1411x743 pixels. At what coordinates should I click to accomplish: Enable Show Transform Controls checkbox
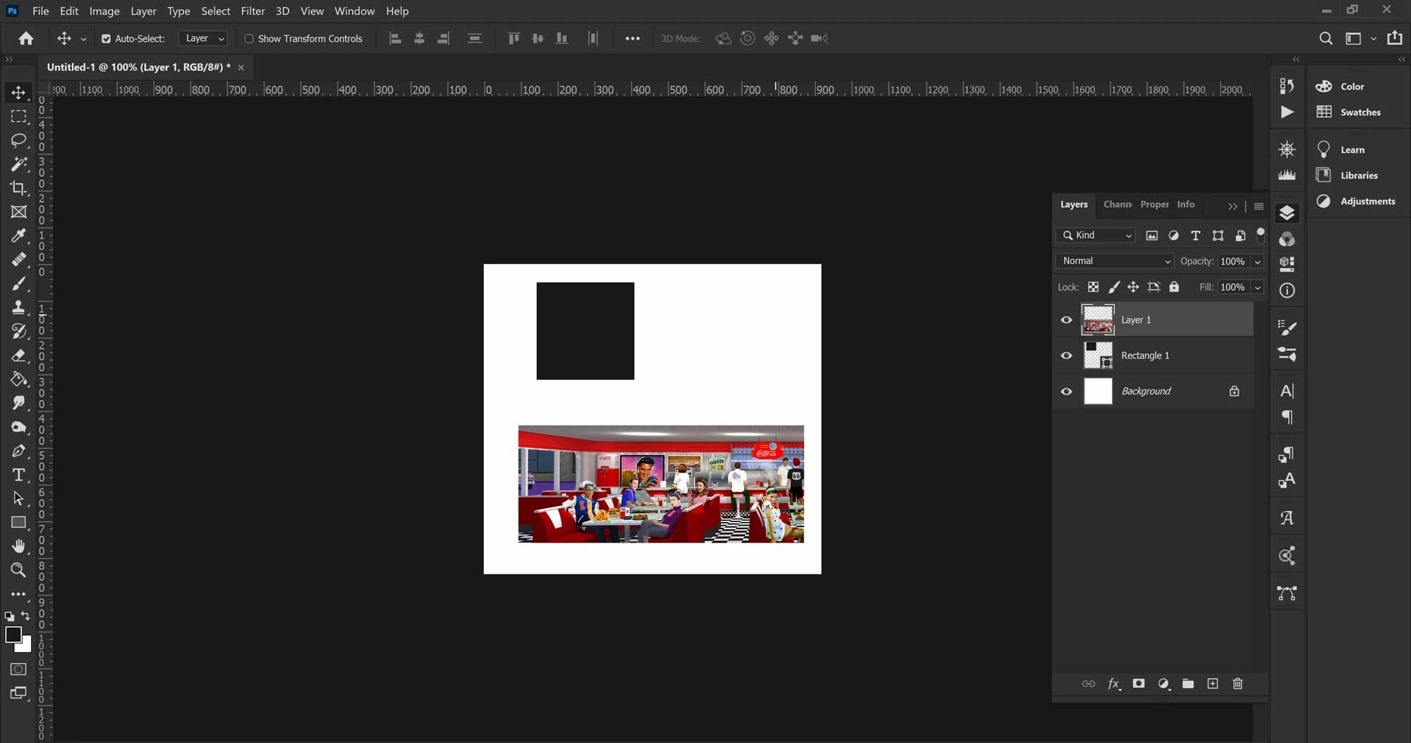249,39
